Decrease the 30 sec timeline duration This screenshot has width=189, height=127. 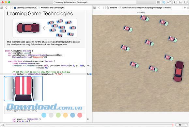pyautogui.click(x=177, y=125)
